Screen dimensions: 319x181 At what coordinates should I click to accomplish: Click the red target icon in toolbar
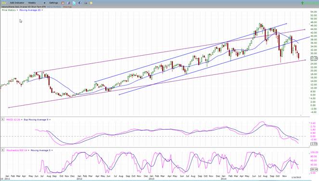tap(63, 3)
